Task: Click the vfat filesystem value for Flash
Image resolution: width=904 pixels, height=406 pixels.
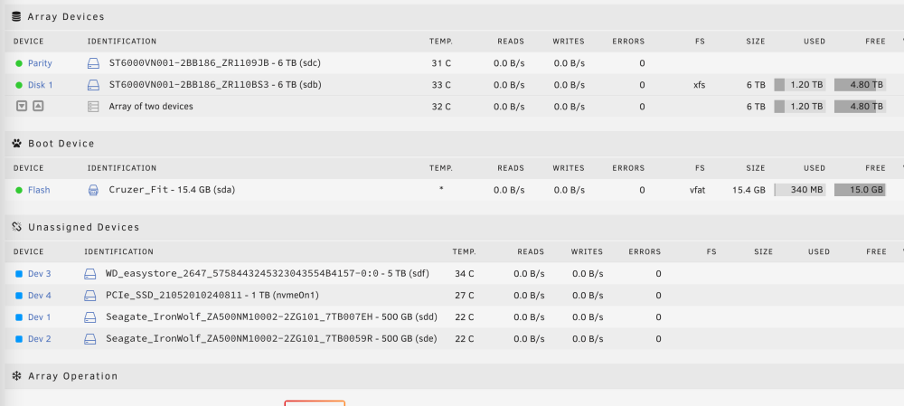Action: click(698, 190)
